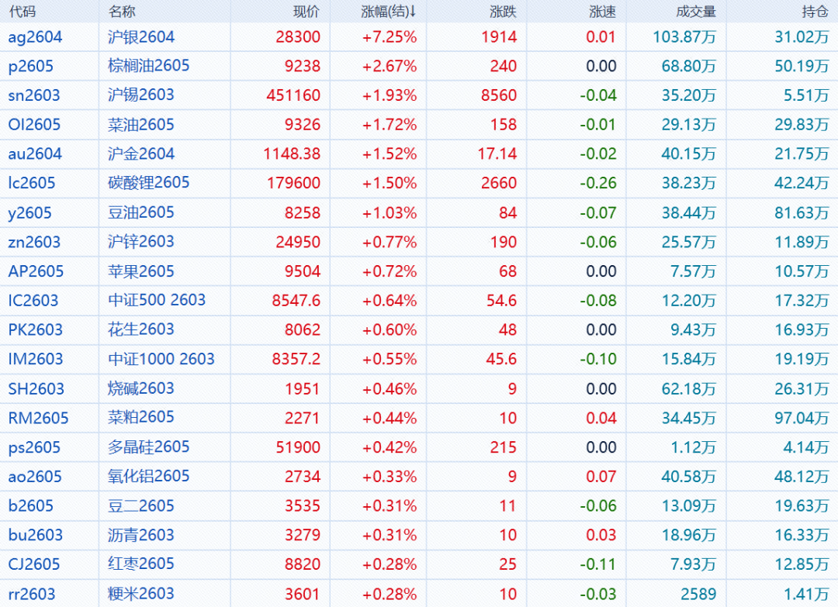
Task: Sort by 现价 column header
Action: coord(306,12)
